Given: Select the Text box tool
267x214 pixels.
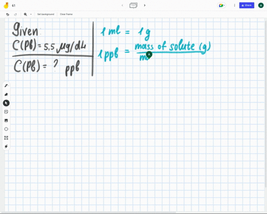Looking at the screenshot, I should point(6,138).
